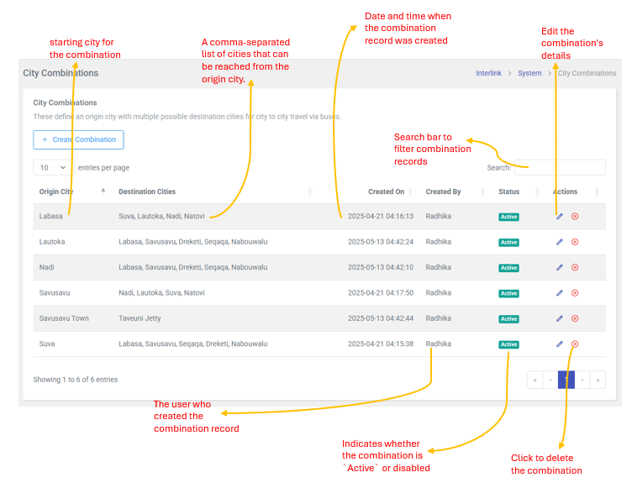Go to System breadcrumb link
The image size is (632, 483).
click(x=529, y=73)
